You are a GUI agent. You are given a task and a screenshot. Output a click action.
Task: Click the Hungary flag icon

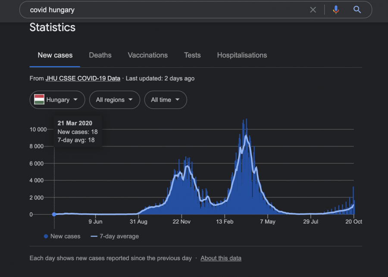39,100
